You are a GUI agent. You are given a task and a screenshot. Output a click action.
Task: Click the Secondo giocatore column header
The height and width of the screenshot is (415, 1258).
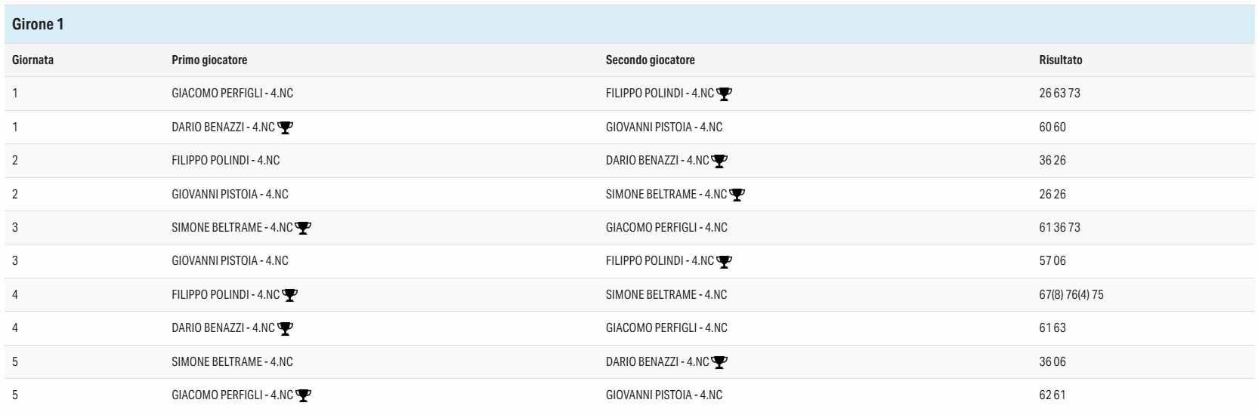coord(650,60)
